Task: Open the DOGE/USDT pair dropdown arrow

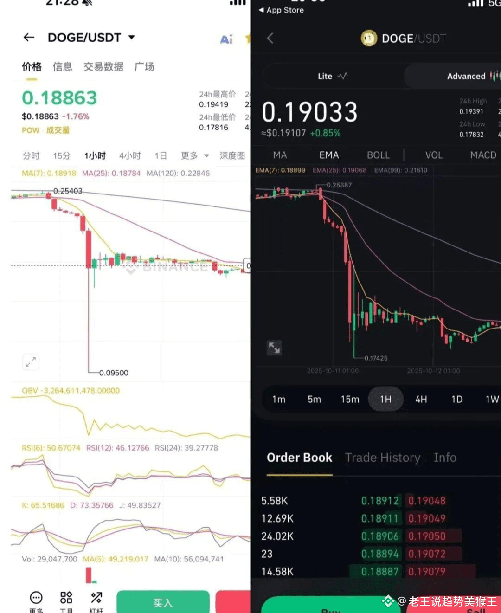Action: (x=132, y=37)
